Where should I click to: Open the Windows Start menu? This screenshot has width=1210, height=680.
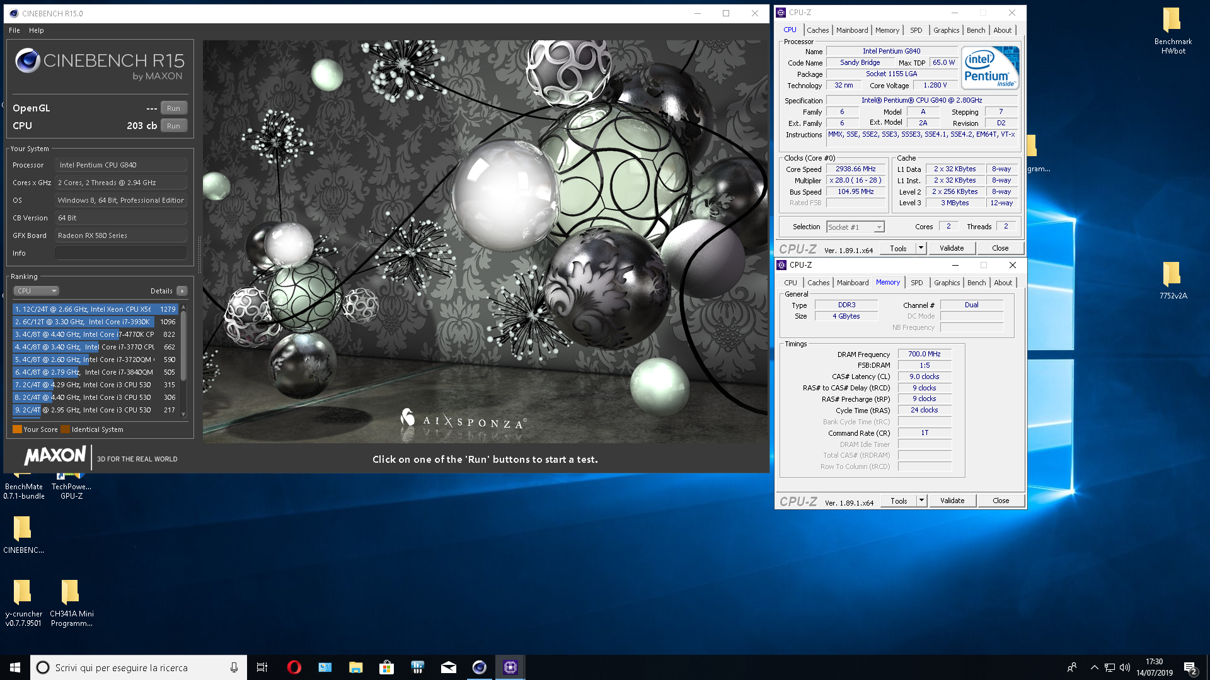pyautogui.click(x=15, y=667)
